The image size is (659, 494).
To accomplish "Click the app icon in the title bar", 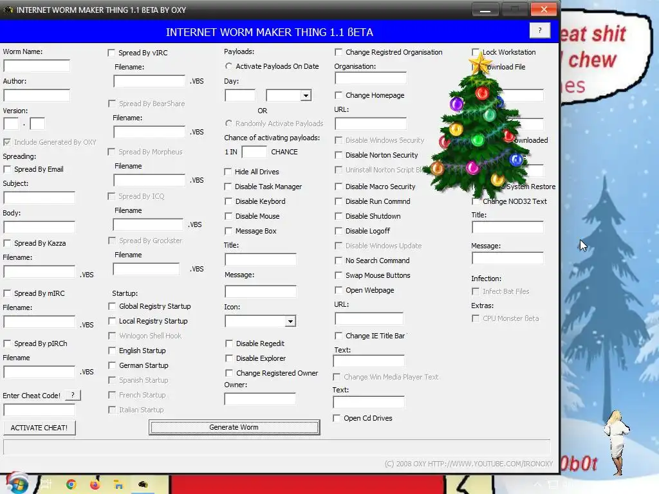I will tap(8, 10).
